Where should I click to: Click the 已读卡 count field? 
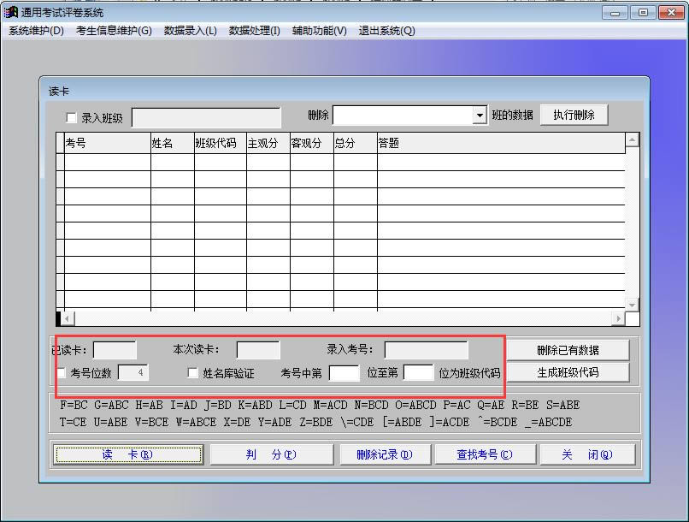[115, 350]
